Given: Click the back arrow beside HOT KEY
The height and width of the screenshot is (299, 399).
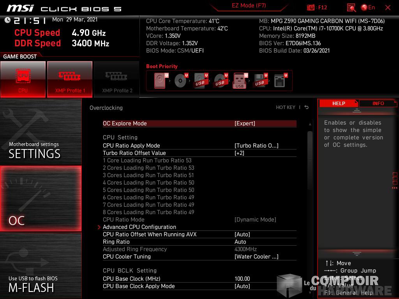Looking at the screenshot, I should click(307, 107).
